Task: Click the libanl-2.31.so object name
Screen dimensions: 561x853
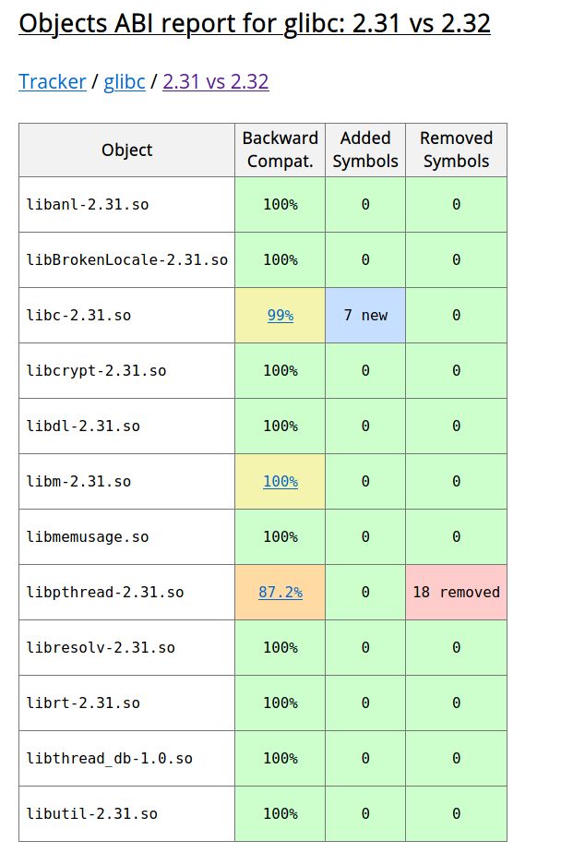Action: tap(88, 204)
